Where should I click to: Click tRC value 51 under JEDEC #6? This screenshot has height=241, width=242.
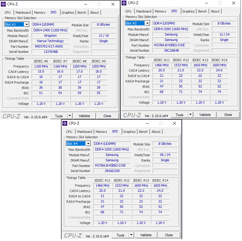(41, 93)
